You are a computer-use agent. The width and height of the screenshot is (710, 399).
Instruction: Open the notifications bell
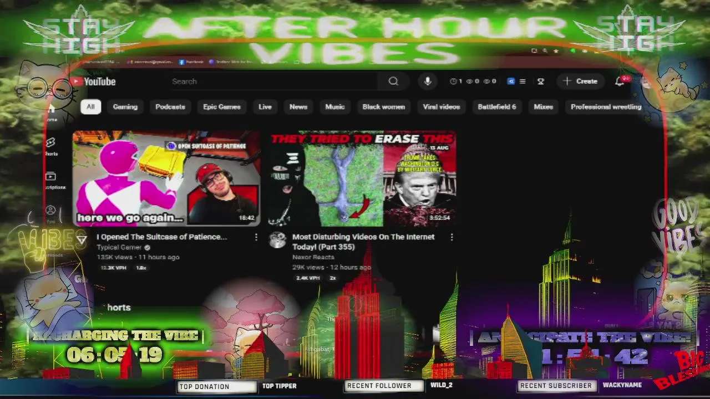click(x=620, y=81)
